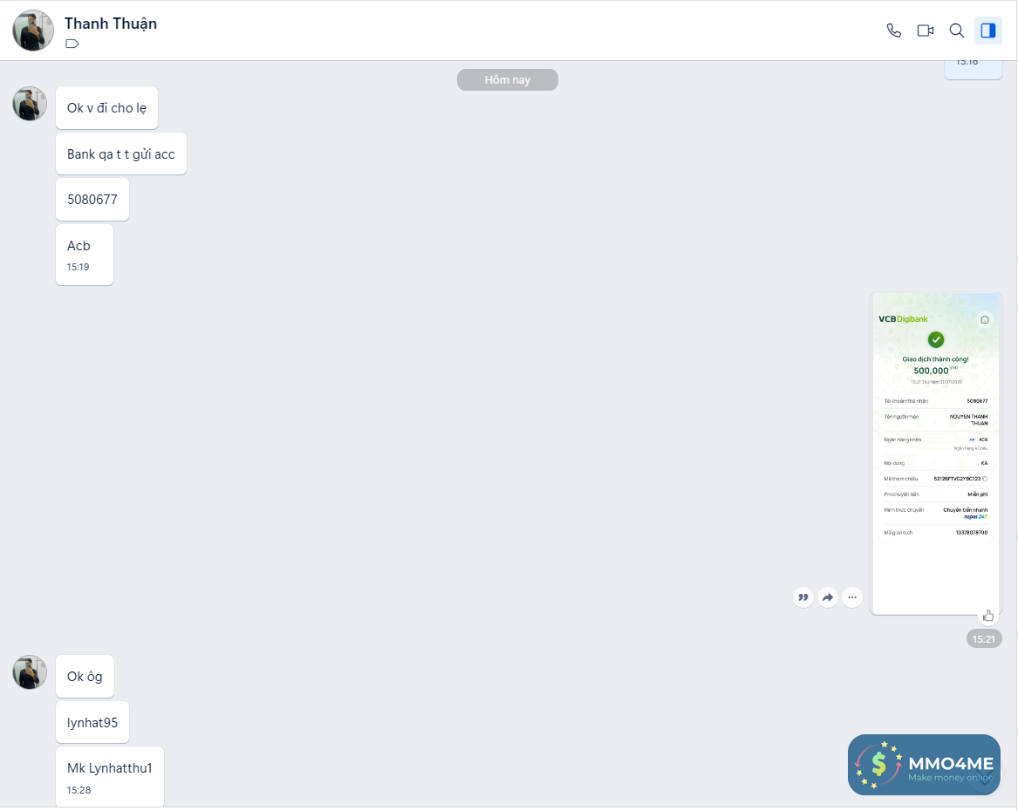Start a video call
This screenshot has height=811, width=1018.
click(x=926, y=31)
